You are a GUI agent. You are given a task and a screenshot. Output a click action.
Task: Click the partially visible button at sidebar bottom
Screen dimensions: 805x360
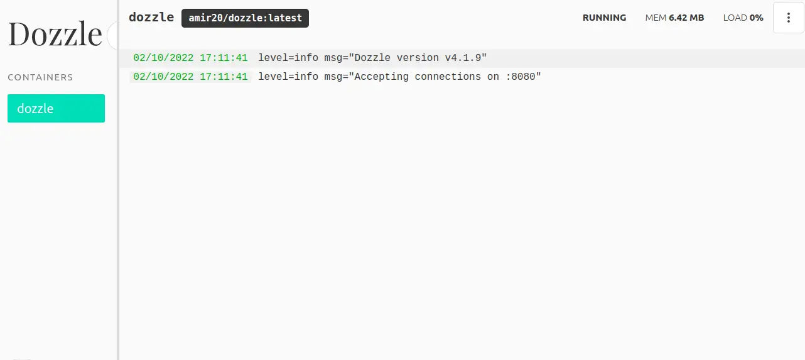pos(22,357)
